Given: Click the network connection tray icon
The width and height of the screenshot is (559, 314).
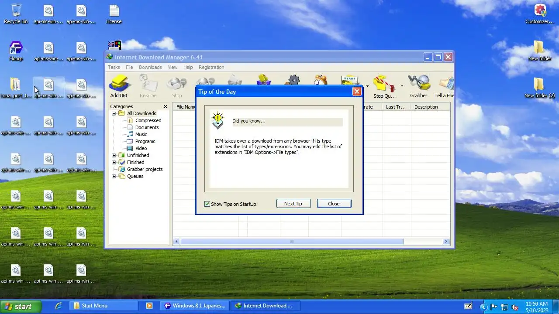Looking at the screenshot, I should [504, 307].
